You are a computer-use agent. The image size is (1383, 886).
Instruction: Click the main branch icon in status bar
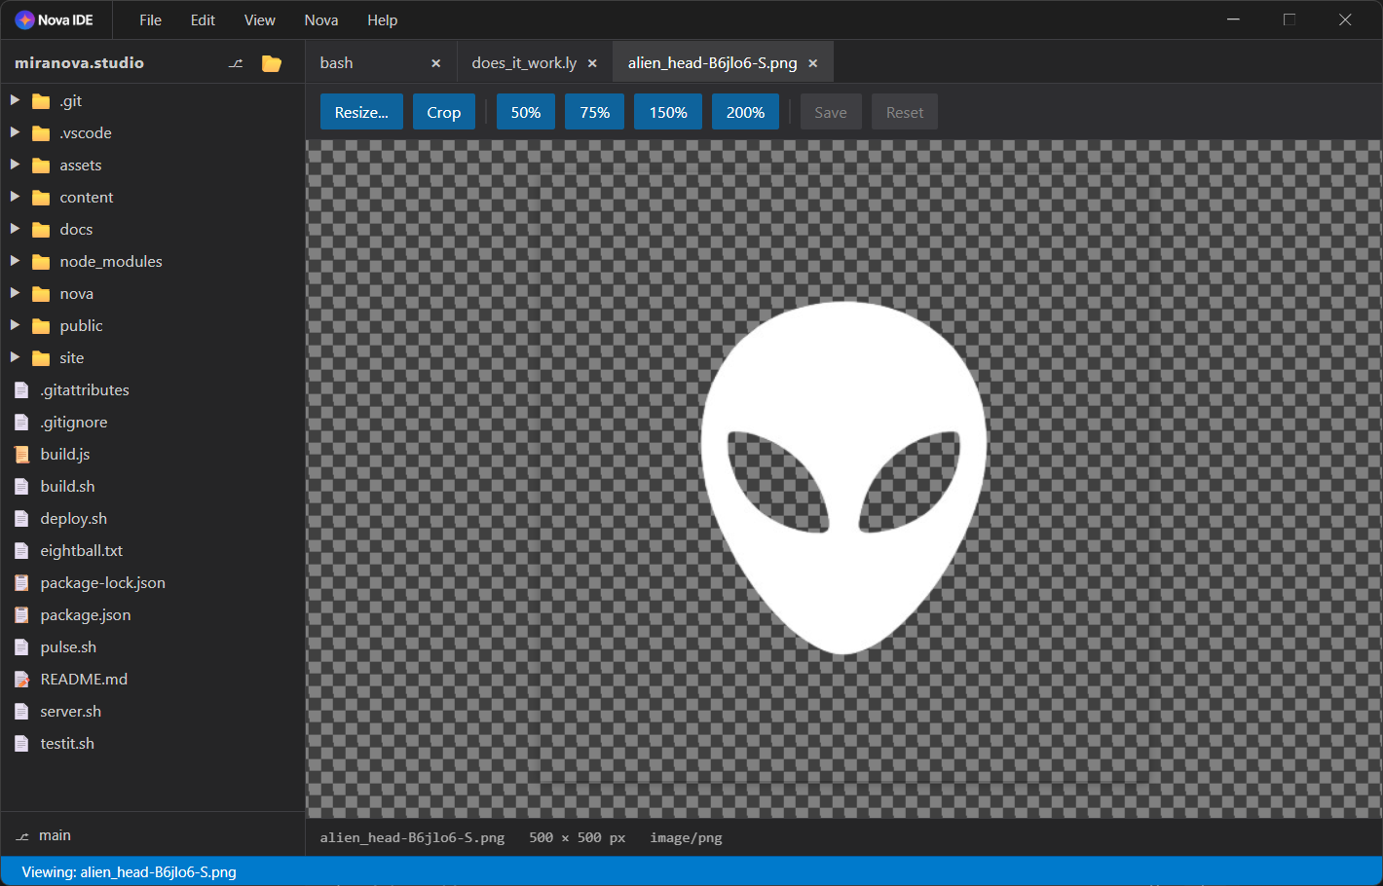[22, 834]
